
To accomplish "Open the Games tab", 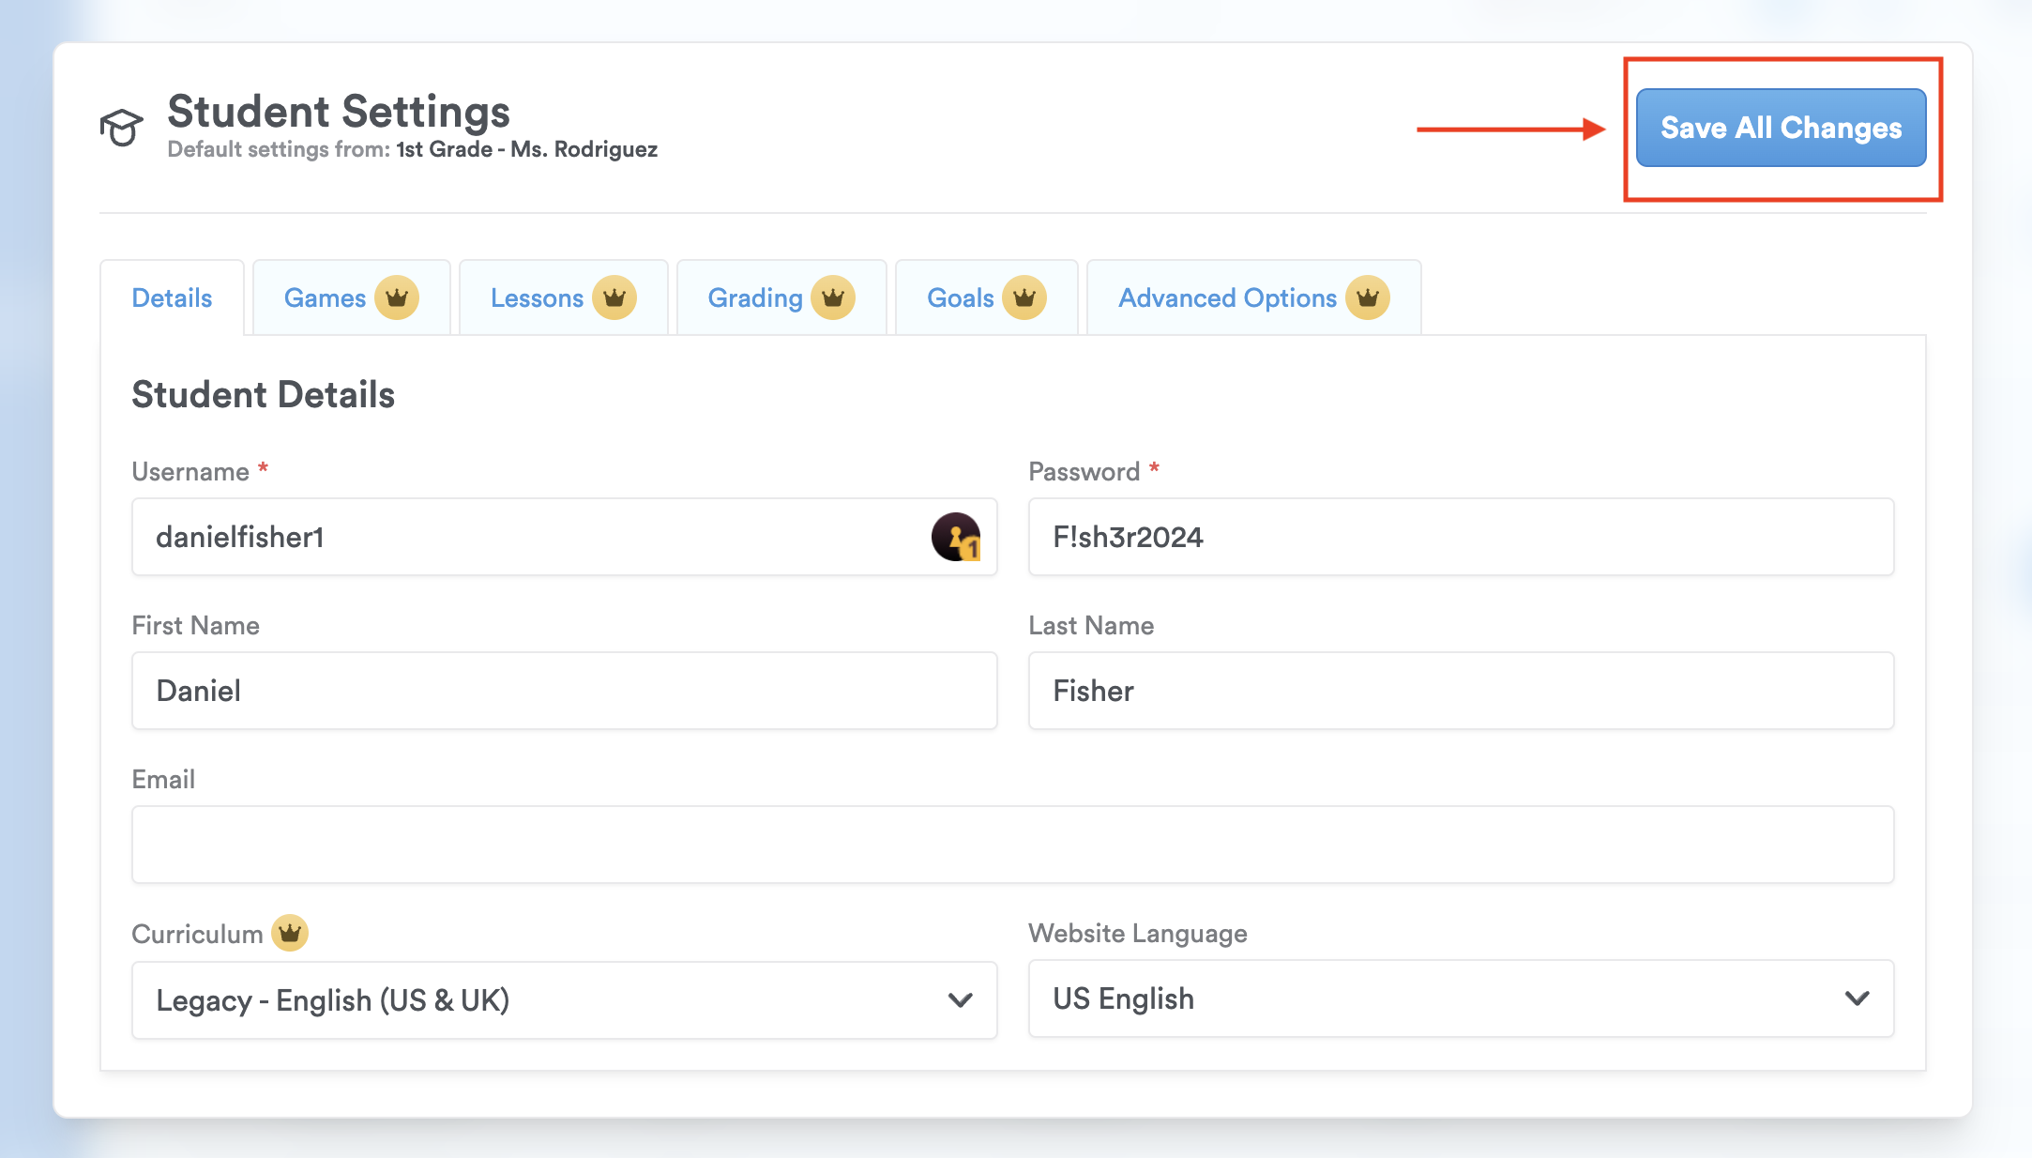I will tap(325, 298).
